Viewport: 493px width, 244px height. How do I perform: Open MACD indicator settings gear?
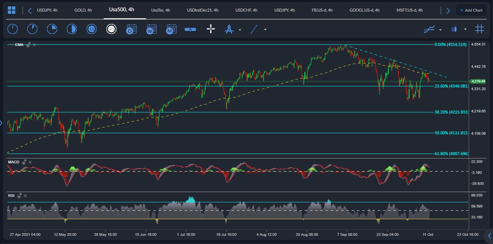(24, 162)
